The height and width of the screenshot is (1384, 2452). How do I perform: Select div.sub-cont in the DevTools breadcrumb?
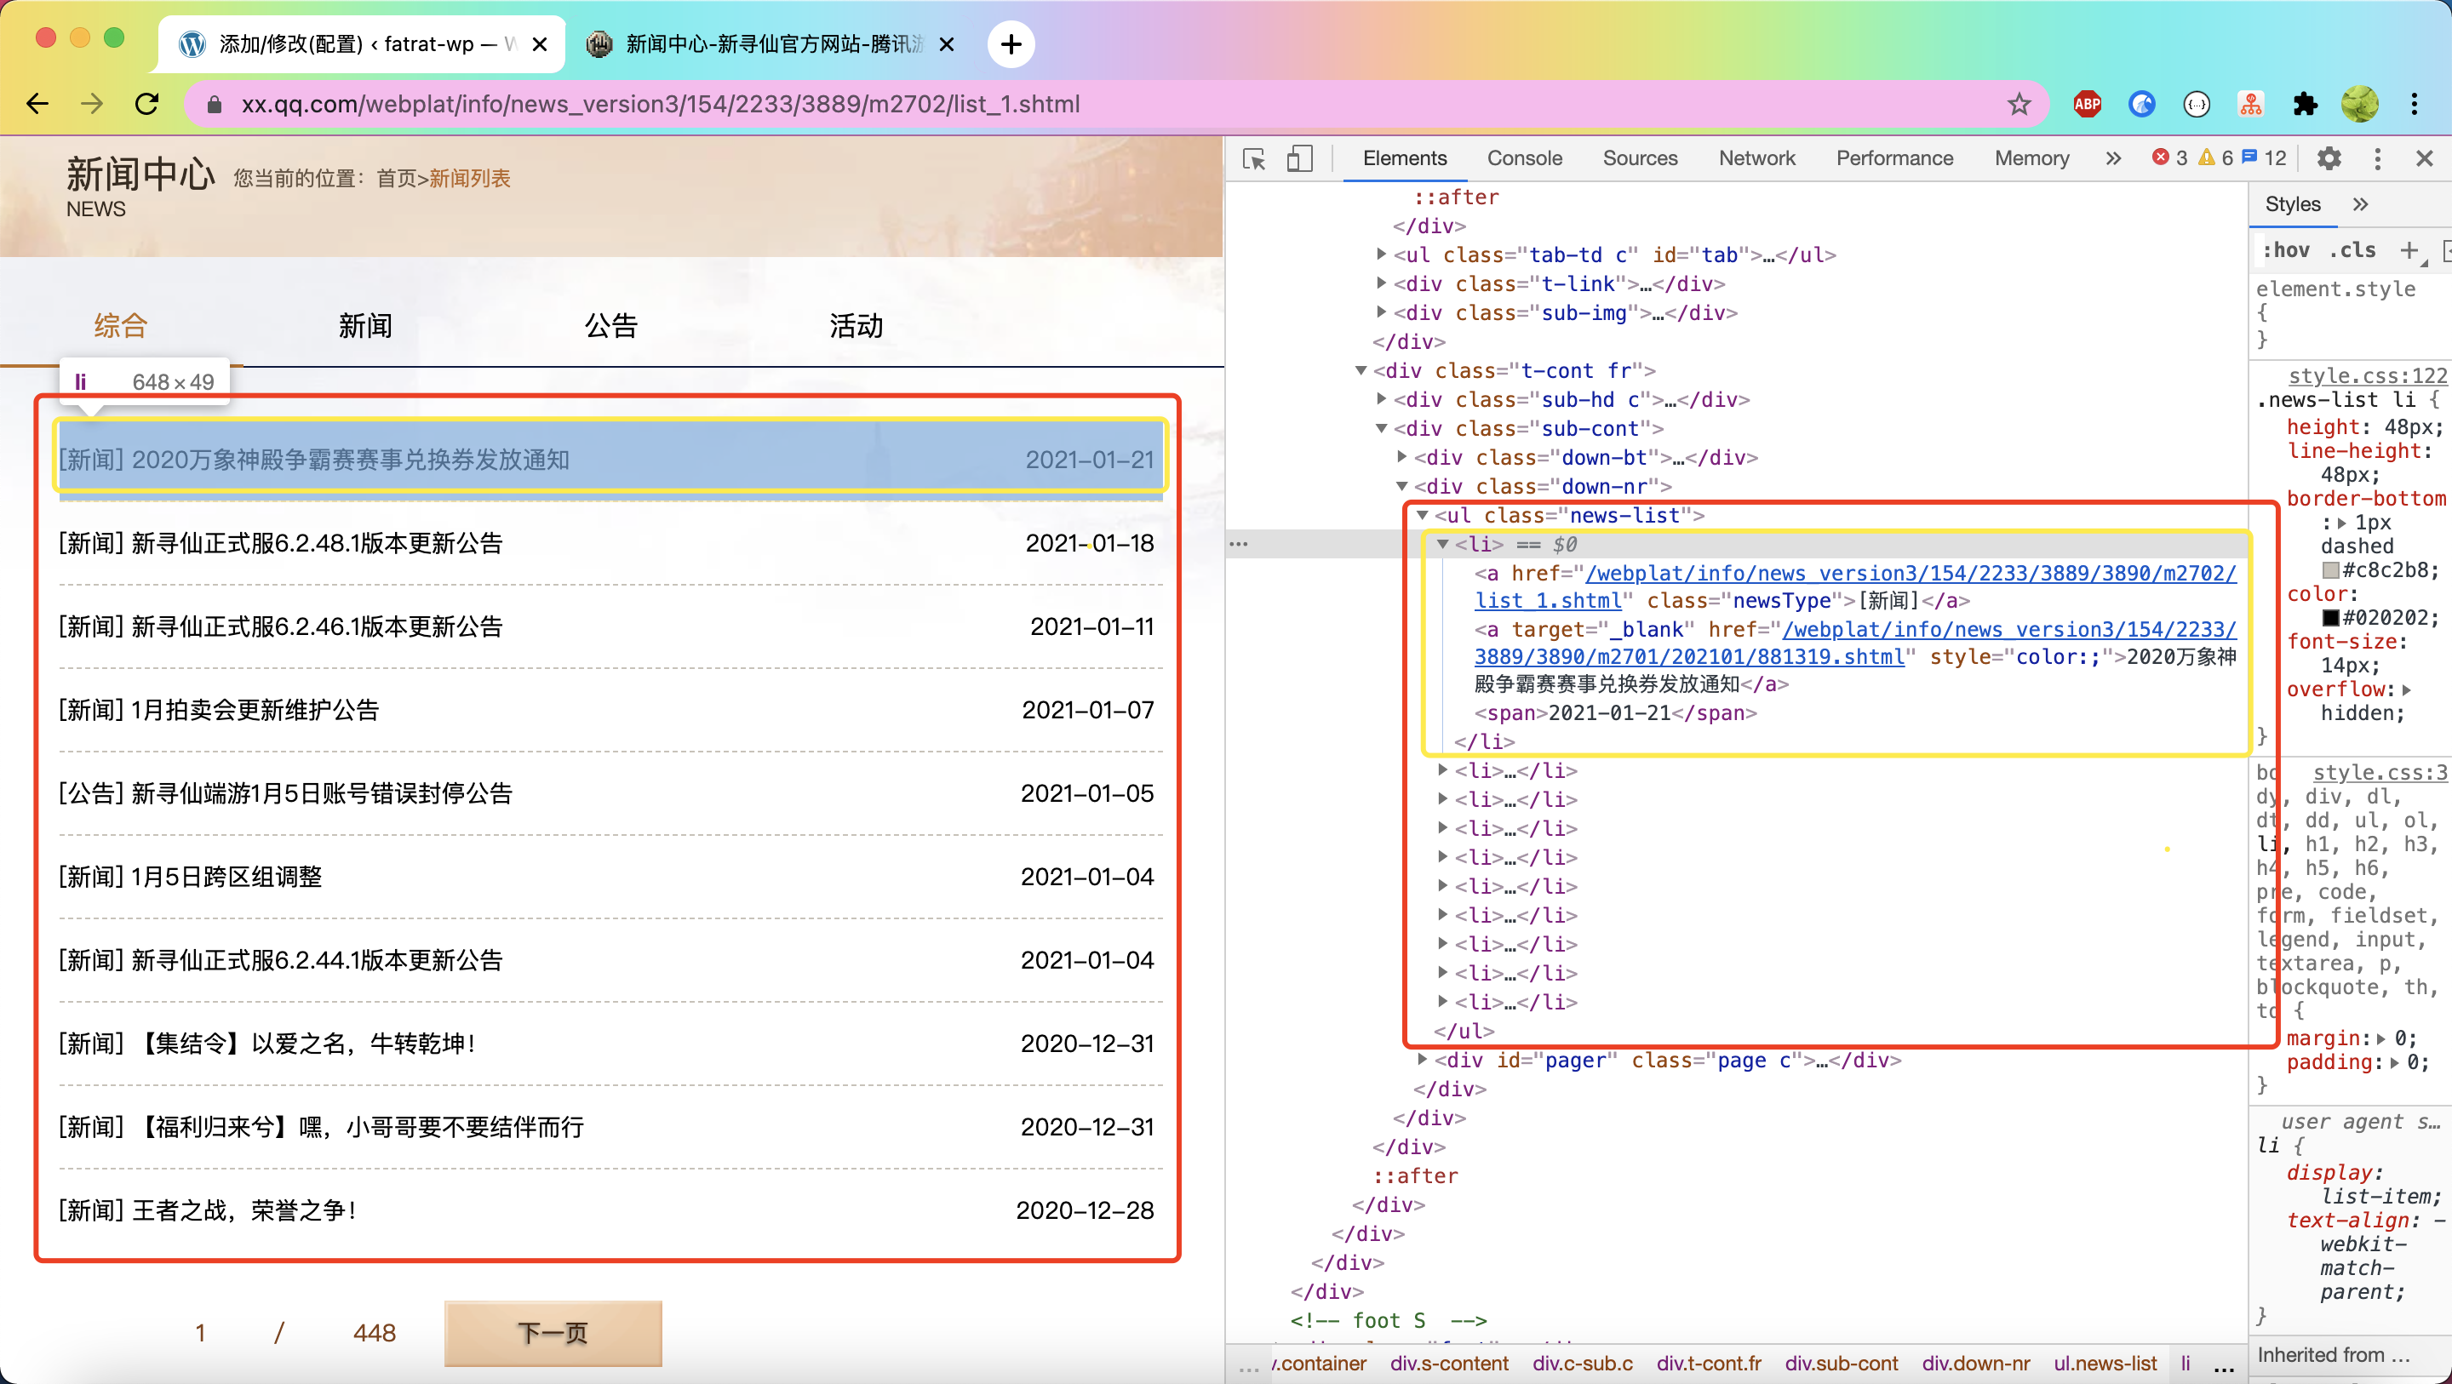point(1841,1363)
